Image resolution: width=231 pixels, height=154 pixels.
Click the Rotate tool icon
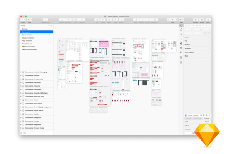[103, 20]
